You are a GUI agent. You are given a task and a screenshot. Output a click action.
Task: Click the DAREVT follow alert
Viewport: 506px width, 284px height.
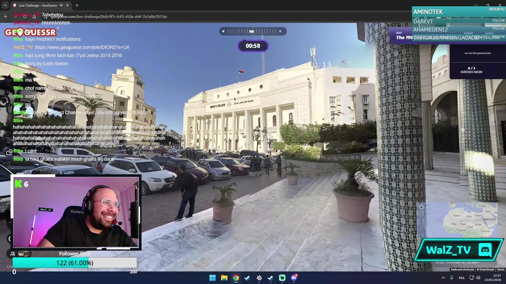[x=459, y=21]
